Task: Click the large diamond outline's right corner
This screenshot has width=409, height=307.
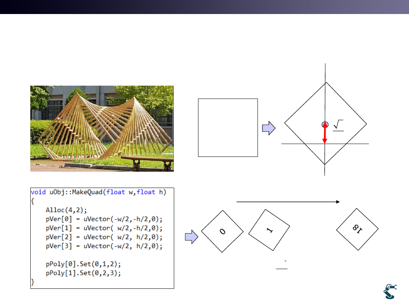Action: (365, 124)
